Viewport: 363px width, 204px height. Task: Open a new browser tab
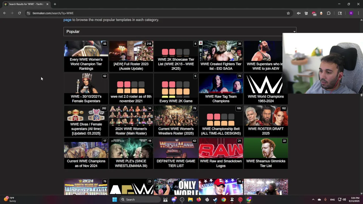click(55, 4)
